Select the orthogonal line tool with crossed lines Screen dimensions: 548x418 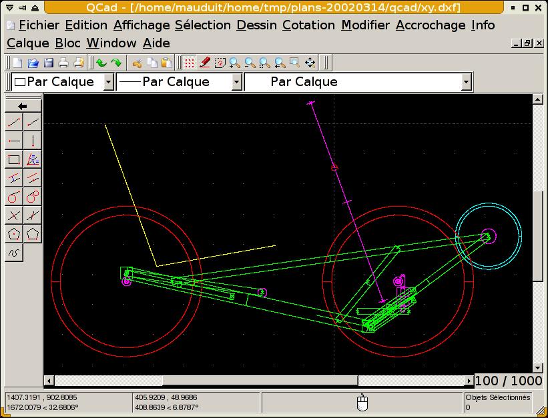tap(14, 215)
